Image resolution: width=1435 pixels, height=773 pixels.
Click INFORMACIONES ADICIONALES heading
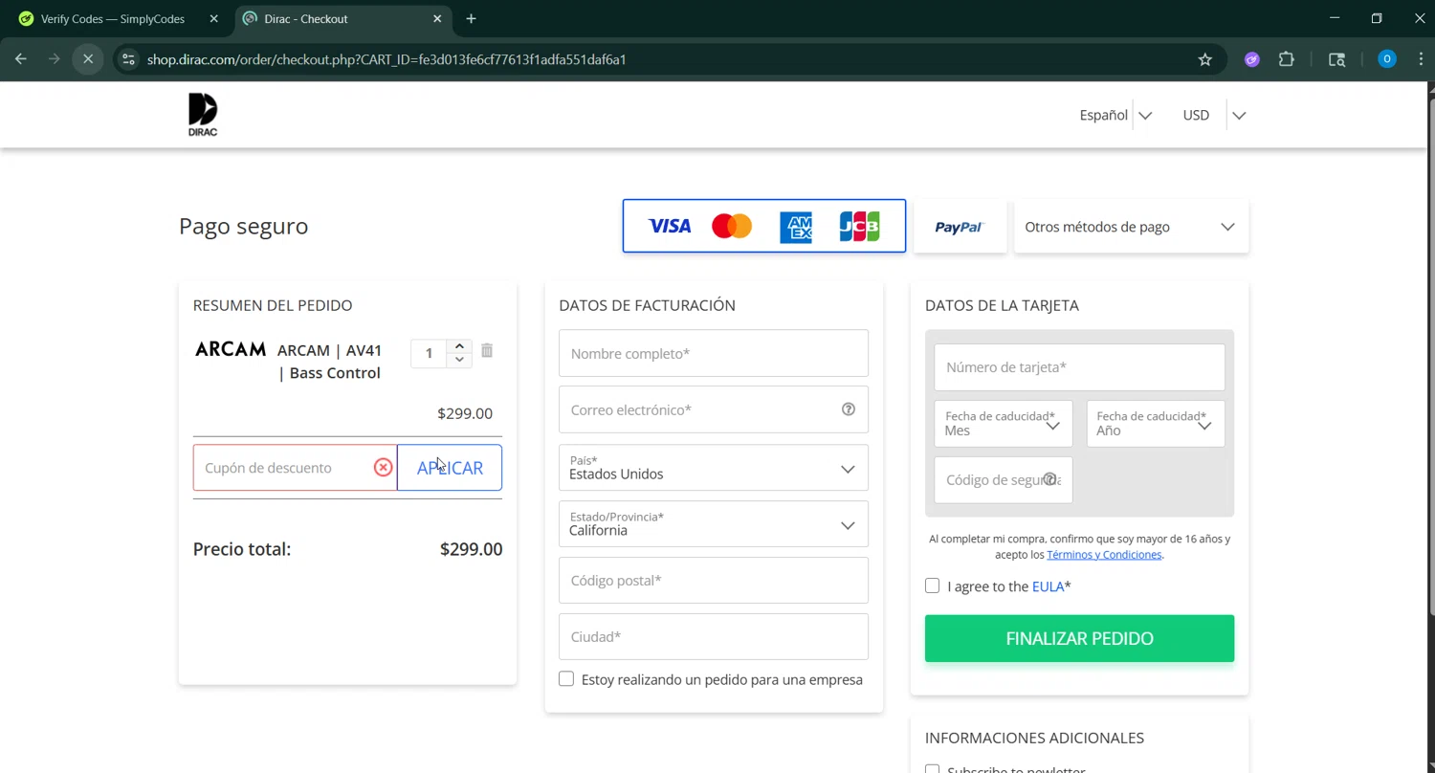coord(1034,738)
